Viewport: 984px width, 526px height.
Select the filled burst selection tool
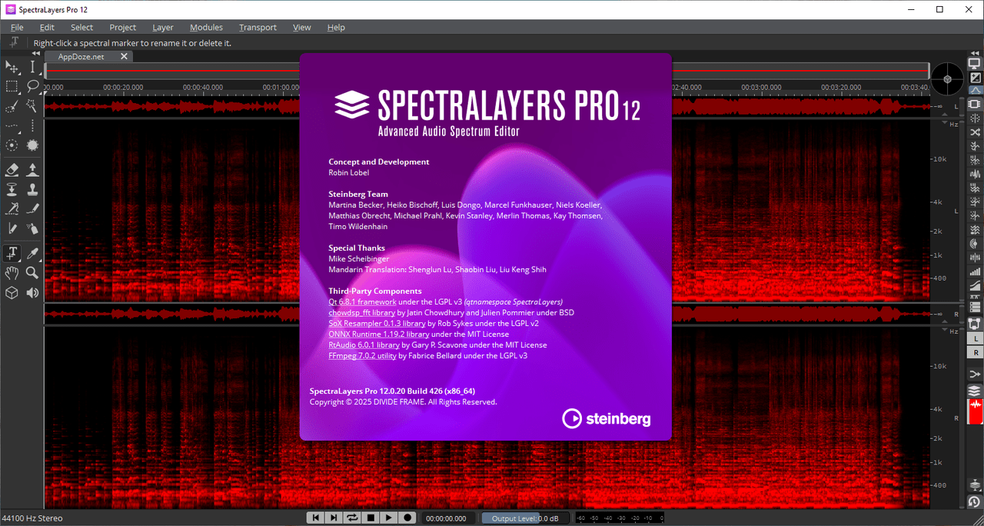pyautogui.click(x=32, y=145)
